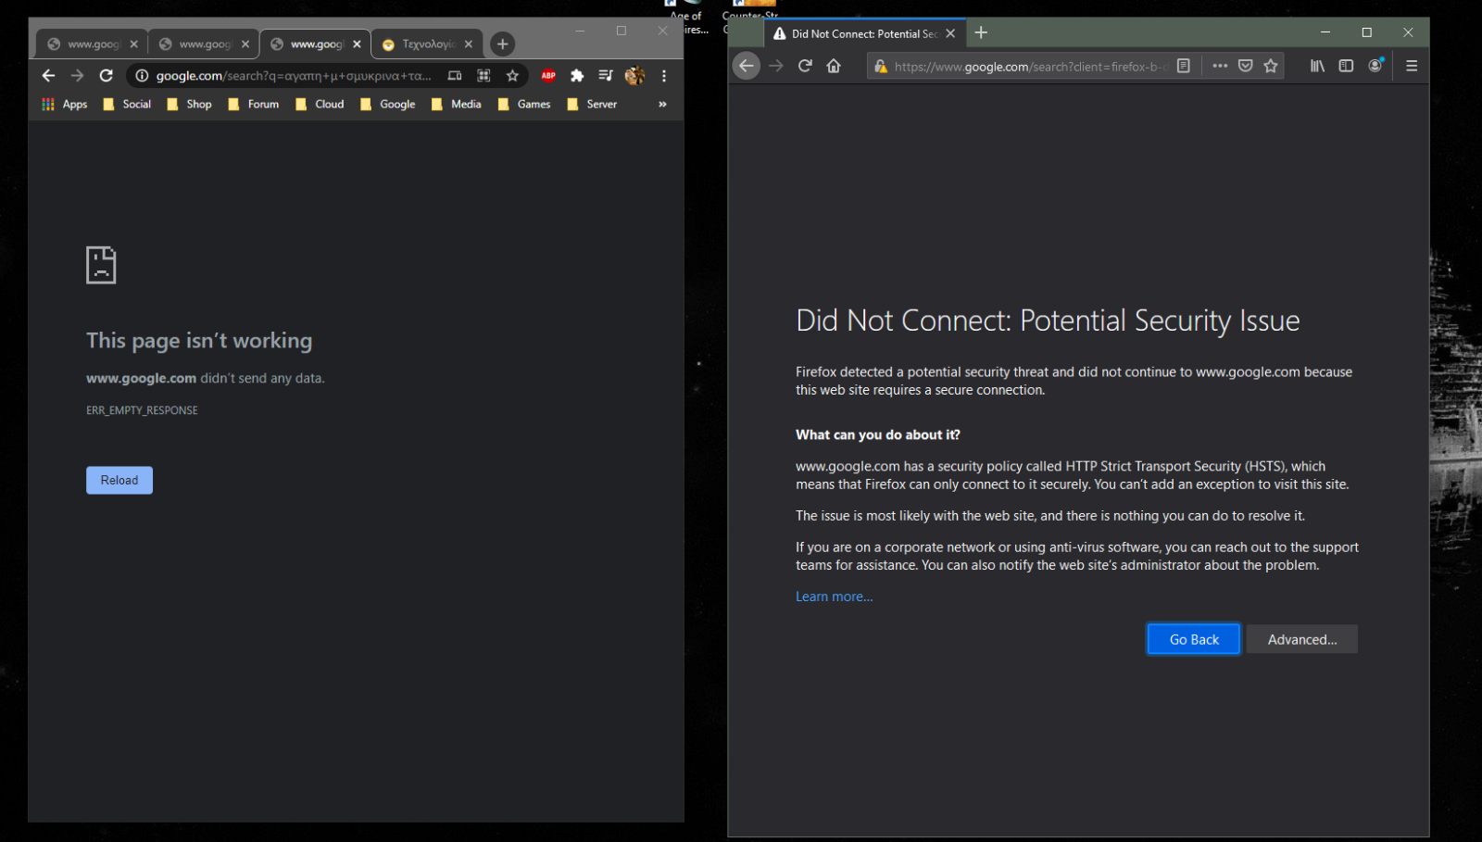Open the Server bookmarks folder

tap(592, 105)
